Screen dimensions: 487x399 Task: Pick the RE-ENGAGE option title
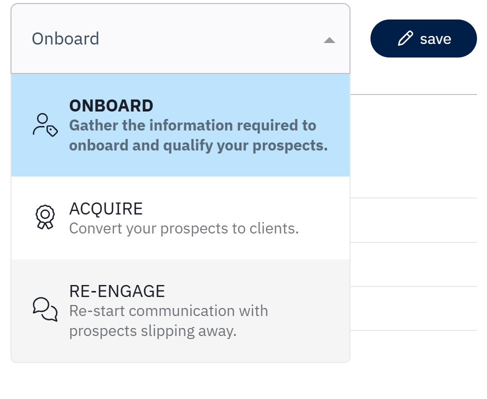pyautogui.click(x=117, y=291)
